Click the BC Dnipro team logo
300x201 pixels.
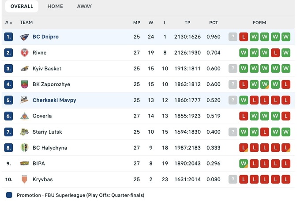click(24, 37)
